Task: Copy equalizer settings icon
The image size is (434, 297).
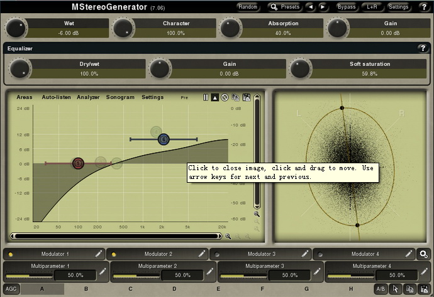Action: point(235,97)
